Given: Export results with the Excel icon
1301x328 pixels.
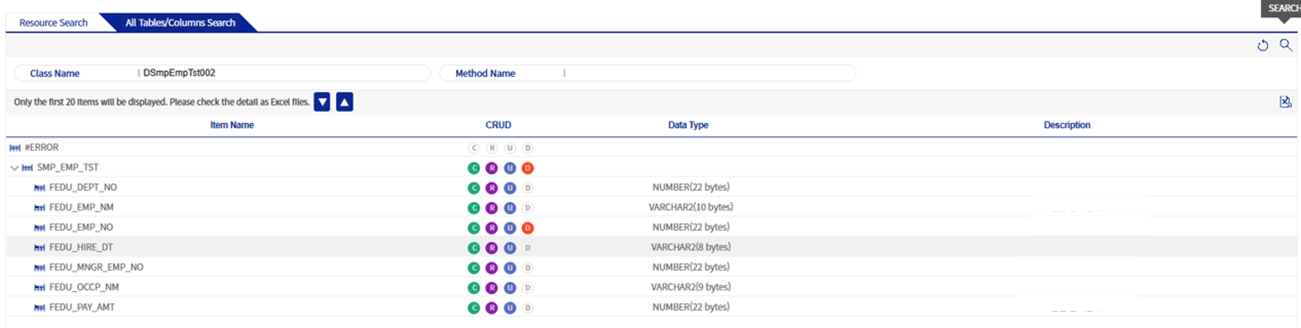Looking at the screenshot, I should 1285,102.
